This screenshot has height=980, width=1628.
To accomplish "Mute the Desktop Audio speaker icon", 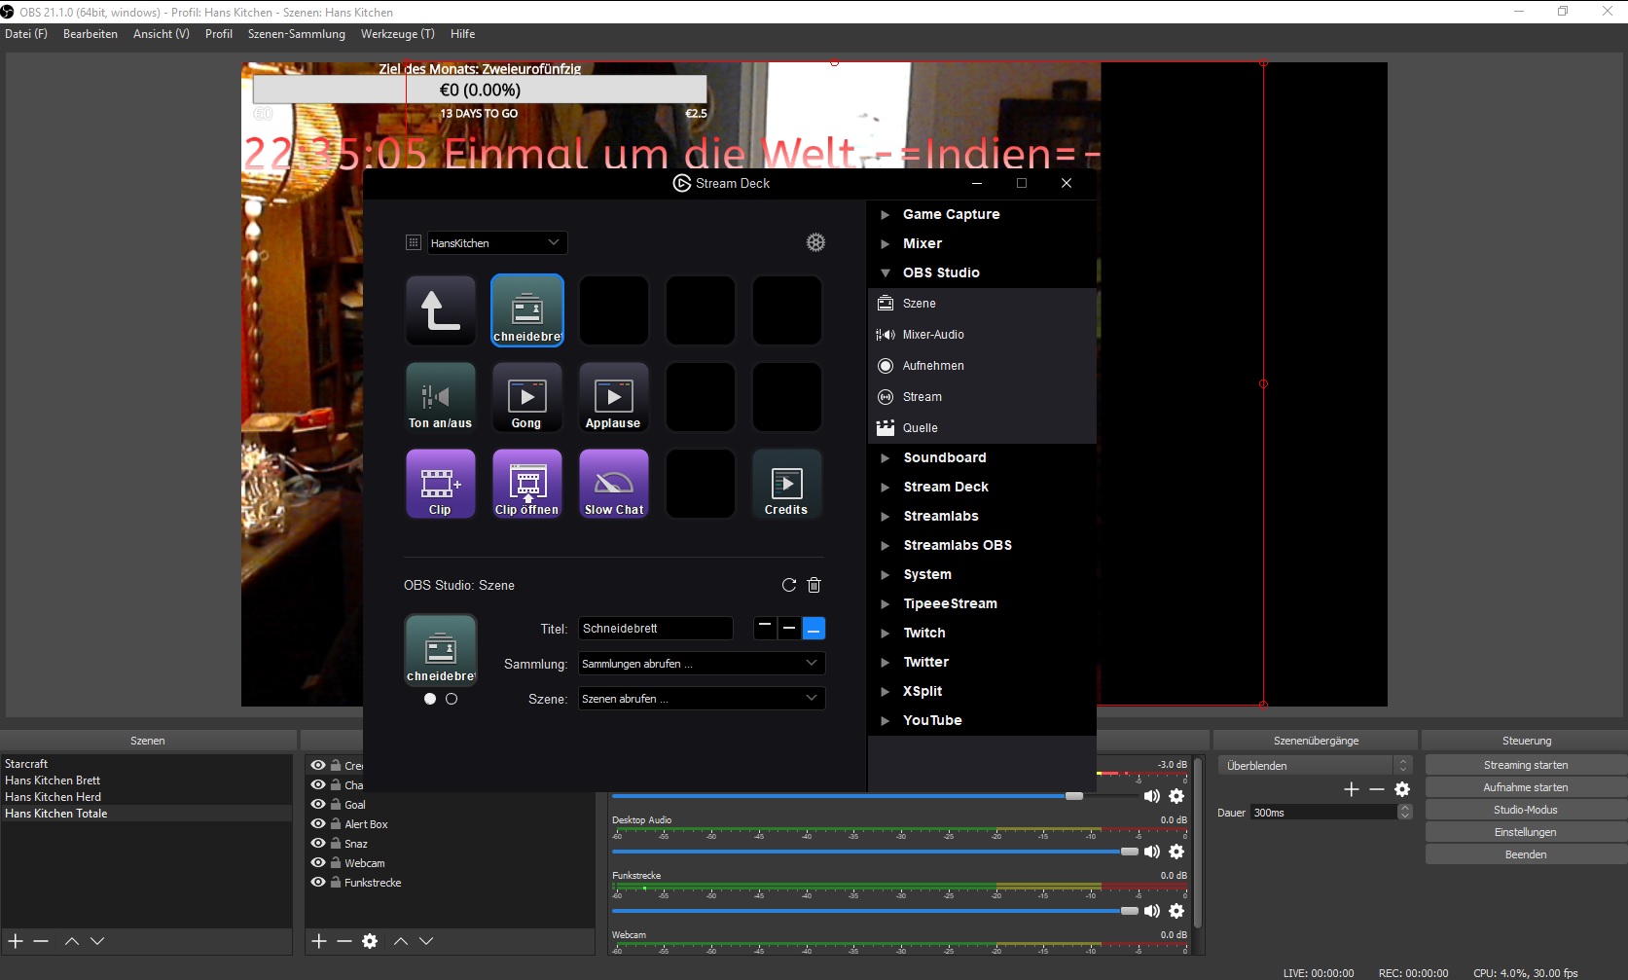I will 1151,852.
